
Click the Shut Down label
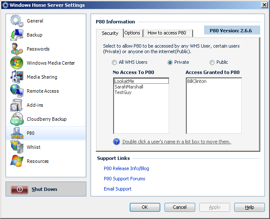44,189
